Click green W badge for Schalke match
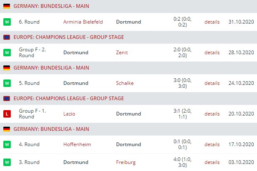Screen dimensions: 257x171 [x=7, y=83]
